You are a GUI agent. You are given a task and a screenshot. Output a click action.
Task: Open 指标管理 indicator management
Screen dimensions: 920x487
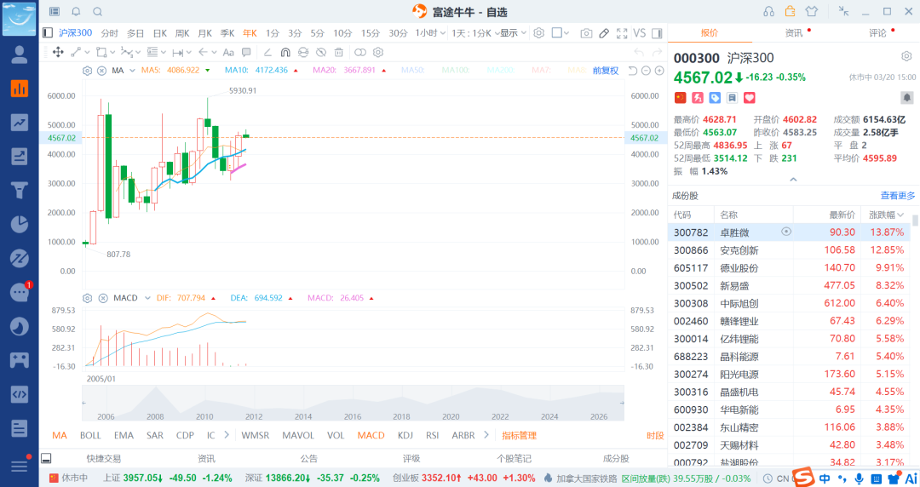pos(520,435)
